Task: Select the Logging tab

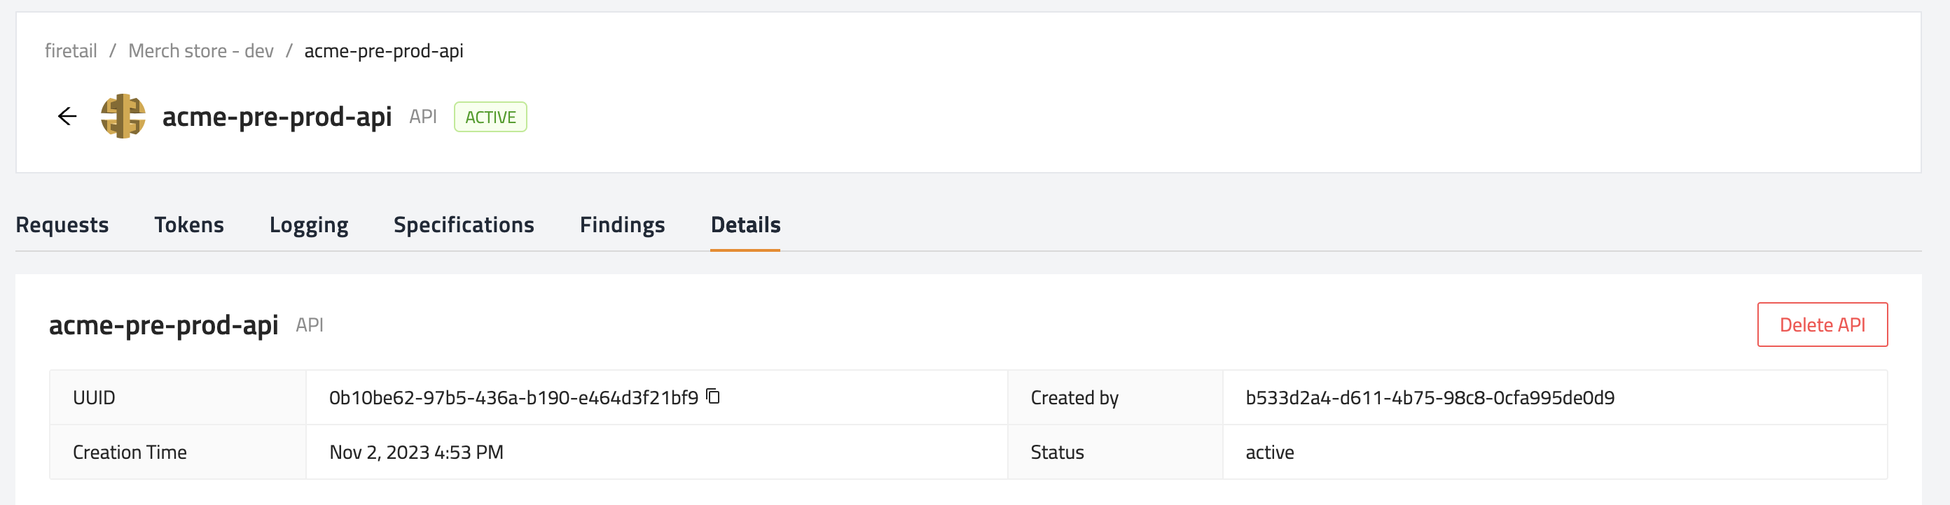Action: pos(309,225)
